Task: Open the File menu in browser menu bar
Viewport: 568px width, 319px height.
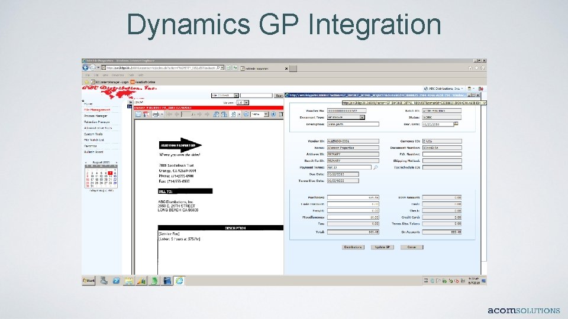Action: (87, 75)
